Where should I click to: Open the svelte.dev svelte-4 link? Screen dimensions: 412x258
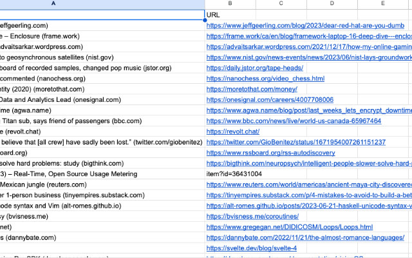252,248
